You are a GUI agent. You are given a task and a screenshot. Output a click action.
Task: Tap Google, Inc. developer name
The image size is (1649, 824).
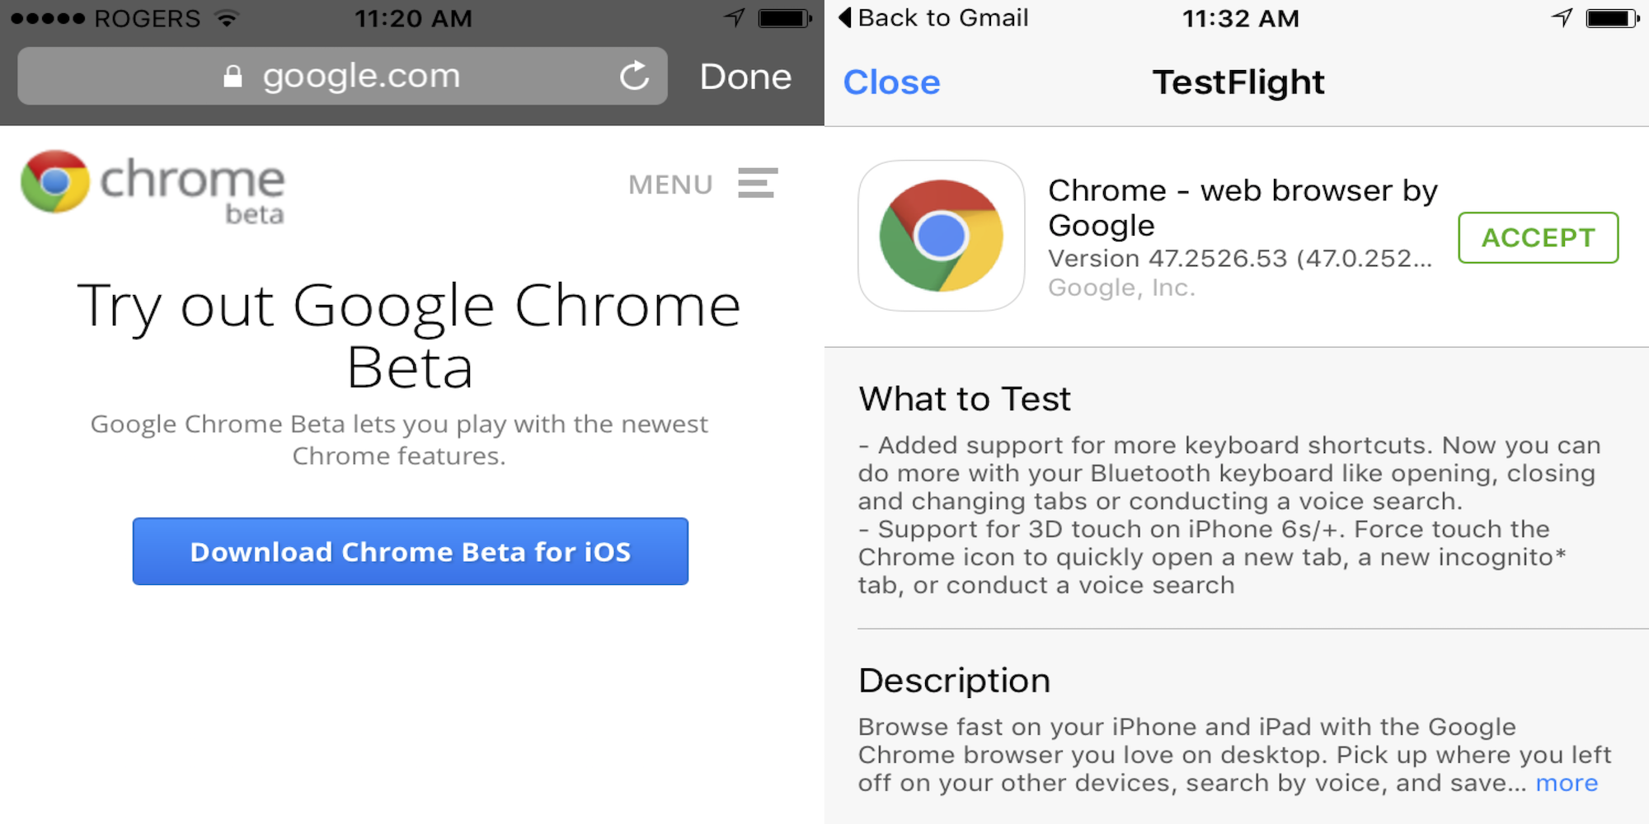[x=1122, y=287]
